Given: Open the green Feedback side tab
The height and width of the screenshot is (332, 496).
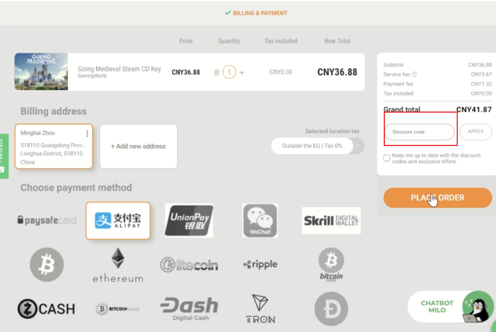Looking at the screenshot, I should click(x=4, y=156).
